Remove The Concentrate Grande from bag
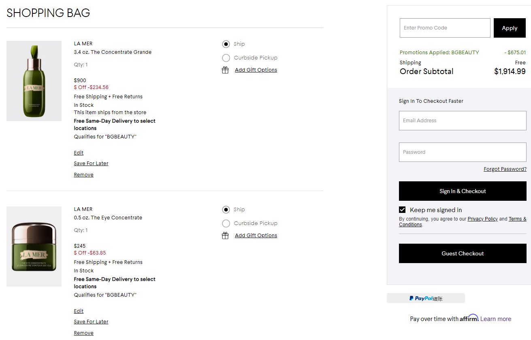Image resolution: width=531 pixels, height=340 pixels. (x=83, y=175)
